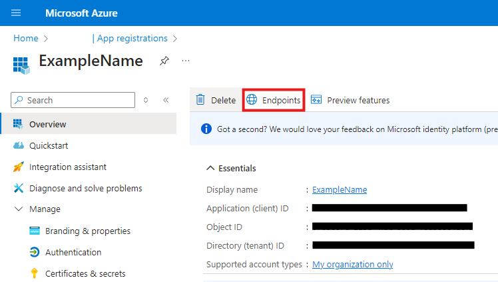The width and height of the screenshot is (498, 282).
Task: Open Endpoints in the toolbar
Action: pyautogui.click(x=274, y=100)
